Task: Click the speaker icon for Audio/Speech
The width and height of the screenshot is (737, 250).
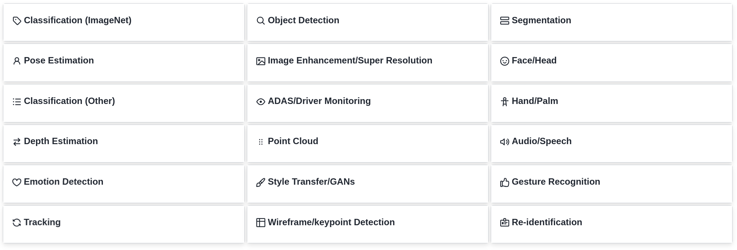Action: coord(504,142)
